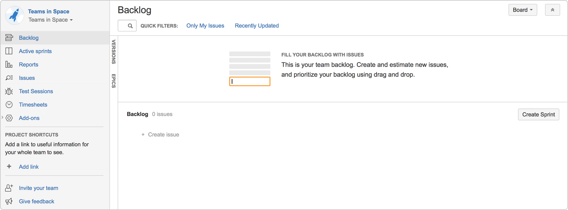The height and width of the screenshot is (210, 568).
Task: Click the Add link shortcut
Action: [x=29, y=167]
